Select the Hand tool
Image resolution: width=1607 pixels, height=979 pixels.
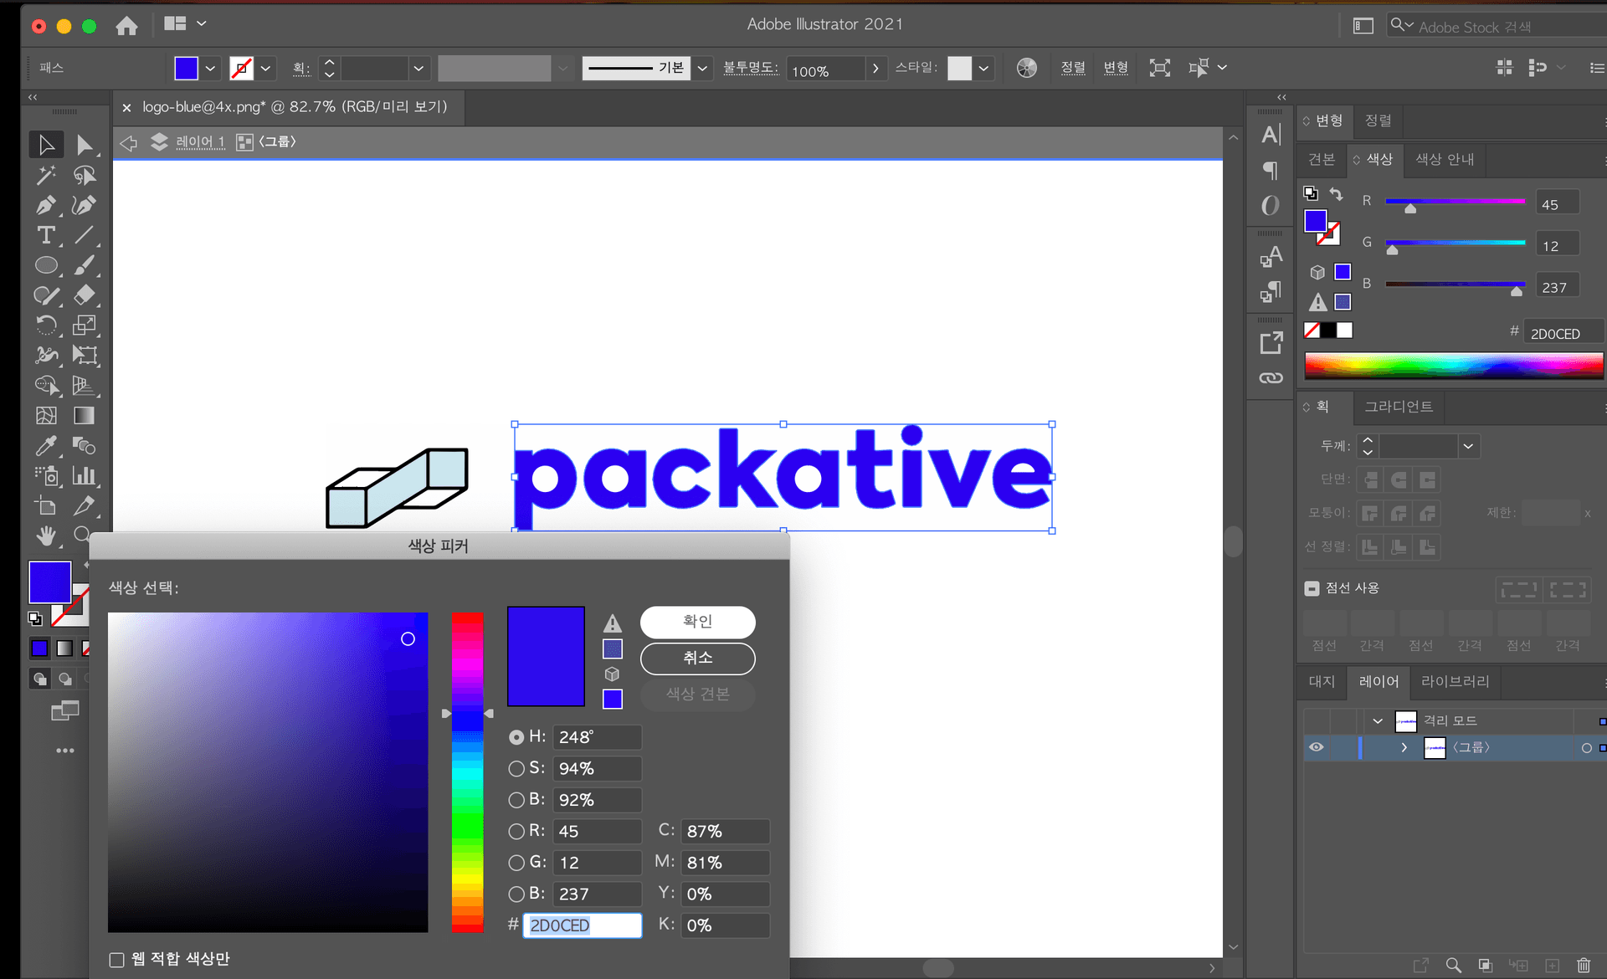pyautogui.click(x=46, y=536)
